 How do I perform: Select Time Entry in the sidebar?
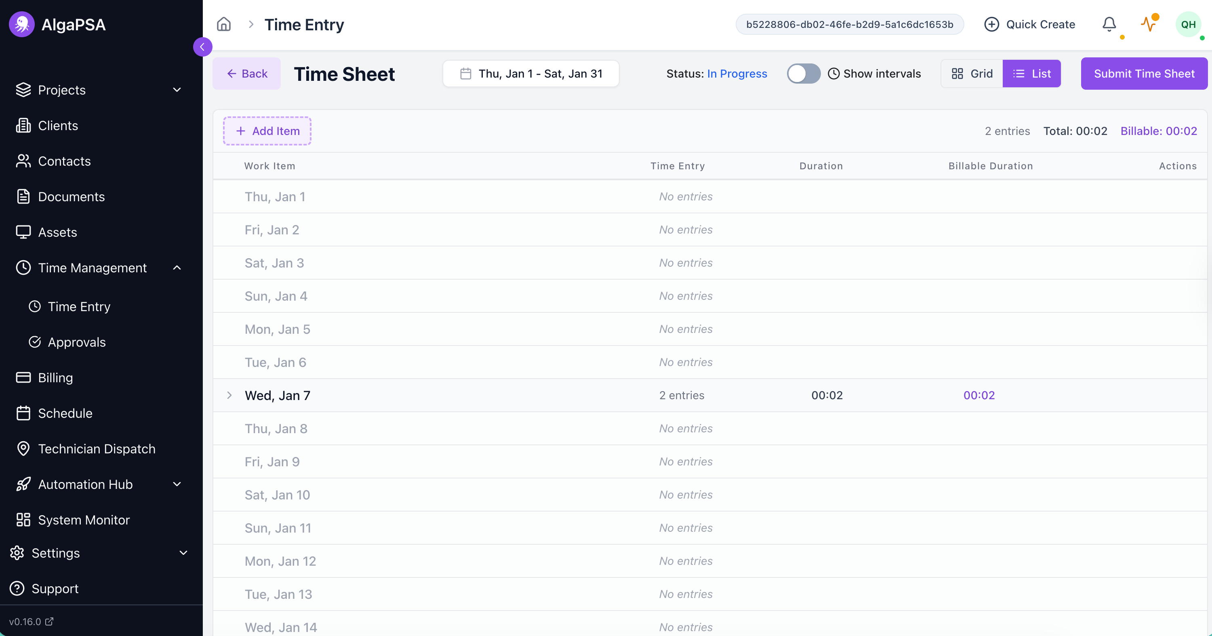pyautogui.click(x=79, y=306)
